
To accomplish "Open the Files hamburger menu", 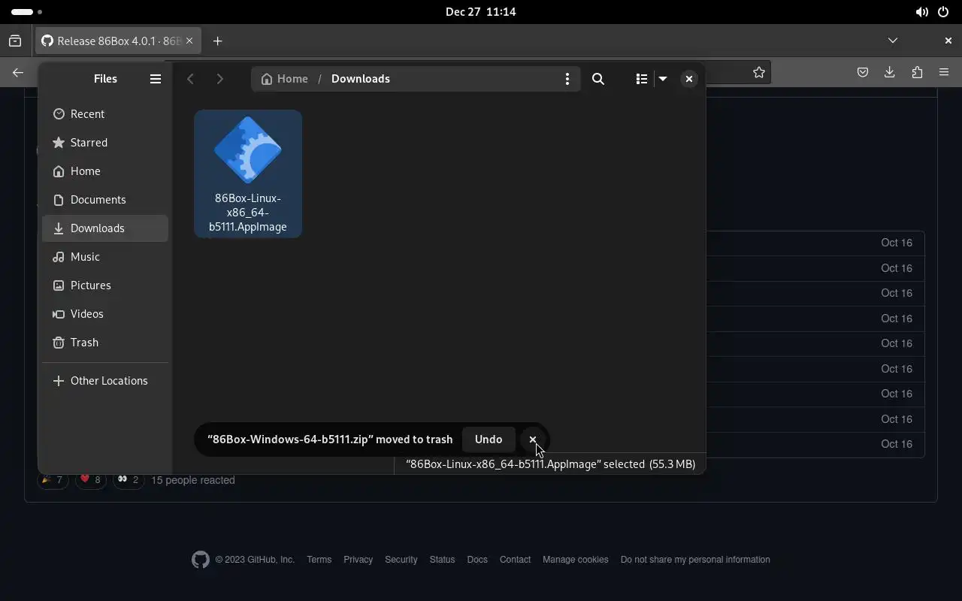I will (156, 79).
